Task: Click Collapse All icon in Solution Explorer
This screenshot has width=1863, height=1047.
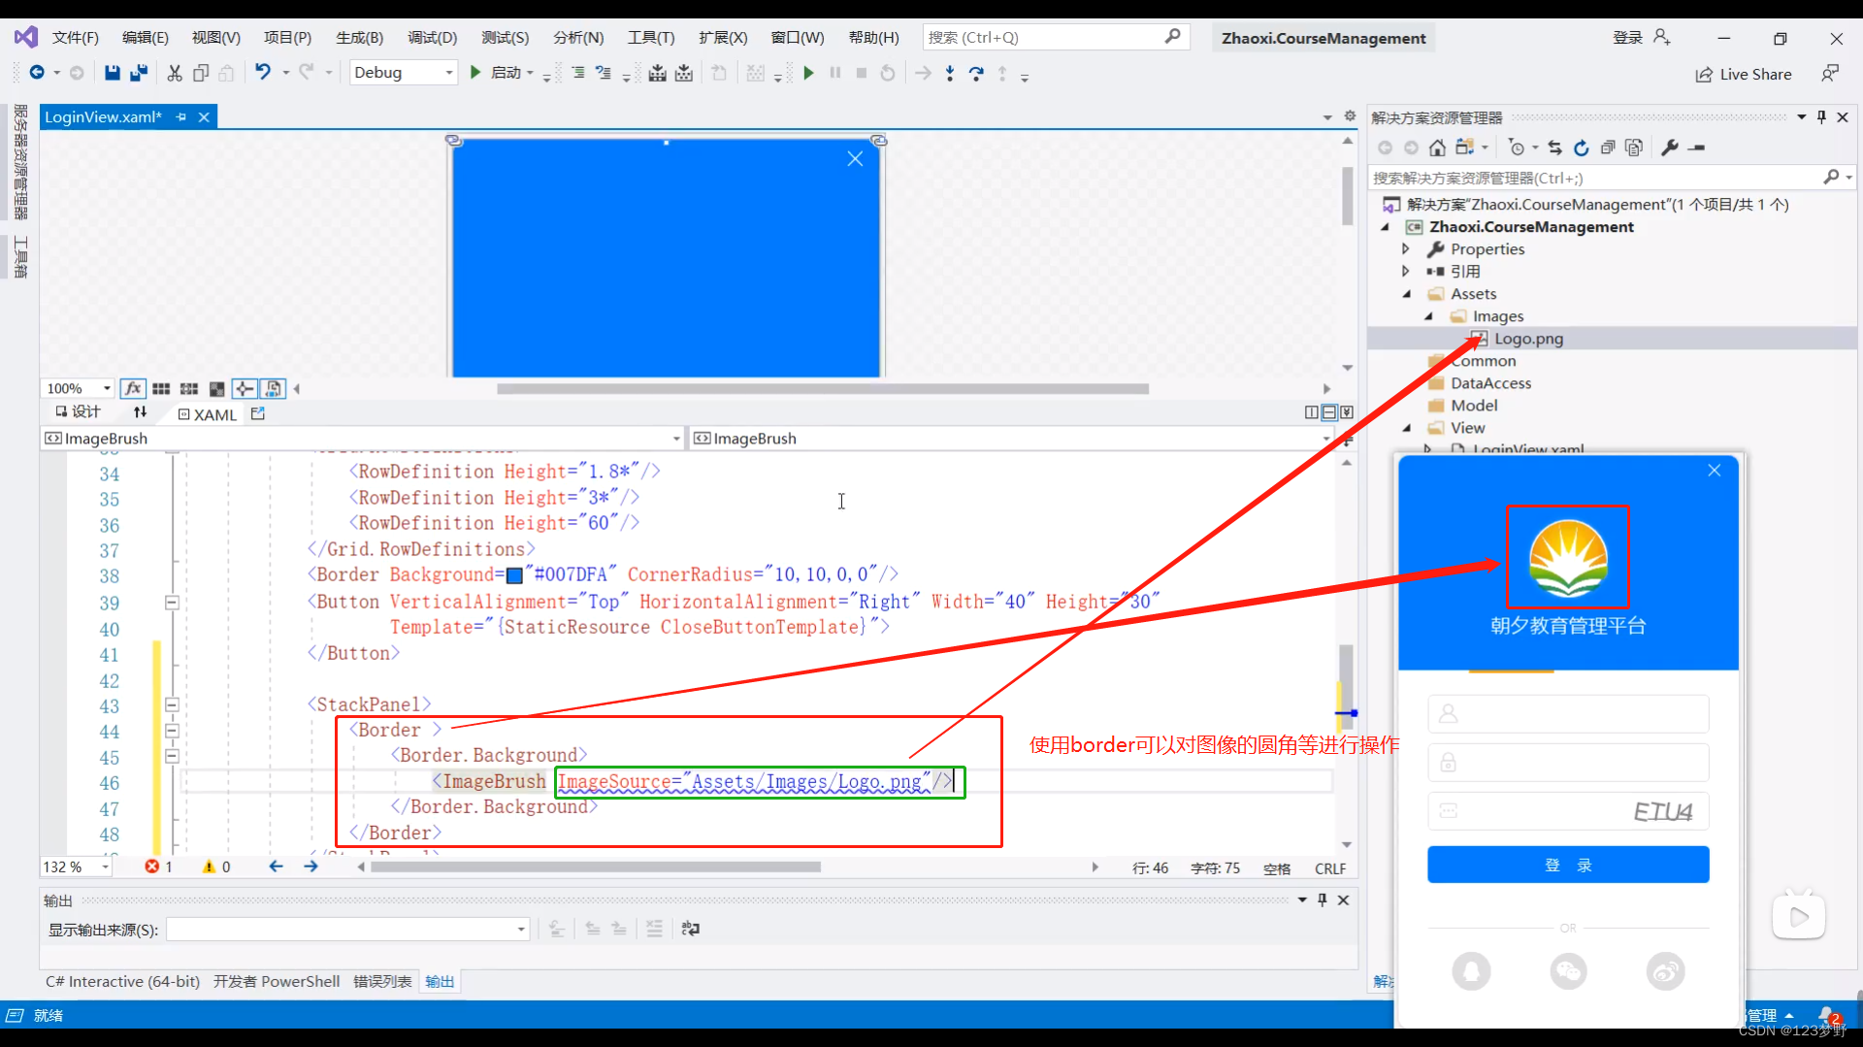Action: coord(1608,147)
